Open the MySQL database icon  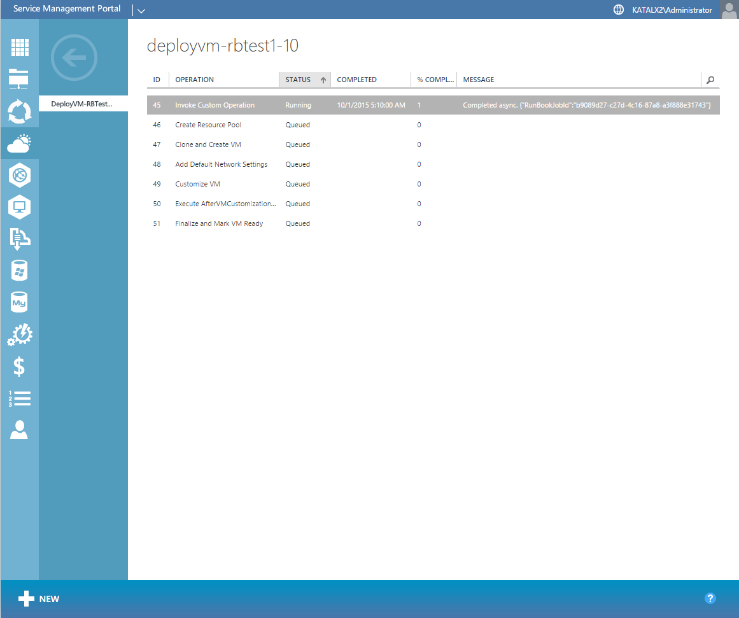[x=19, y=302]
